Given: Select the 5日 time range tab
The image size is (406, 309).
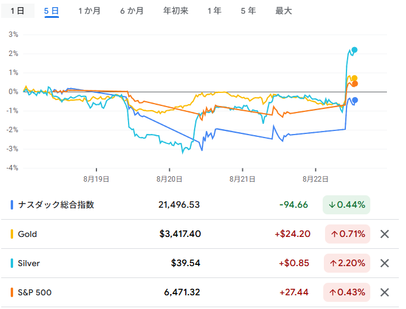Looking at the screenshot, I should click(x=52, y=11).
